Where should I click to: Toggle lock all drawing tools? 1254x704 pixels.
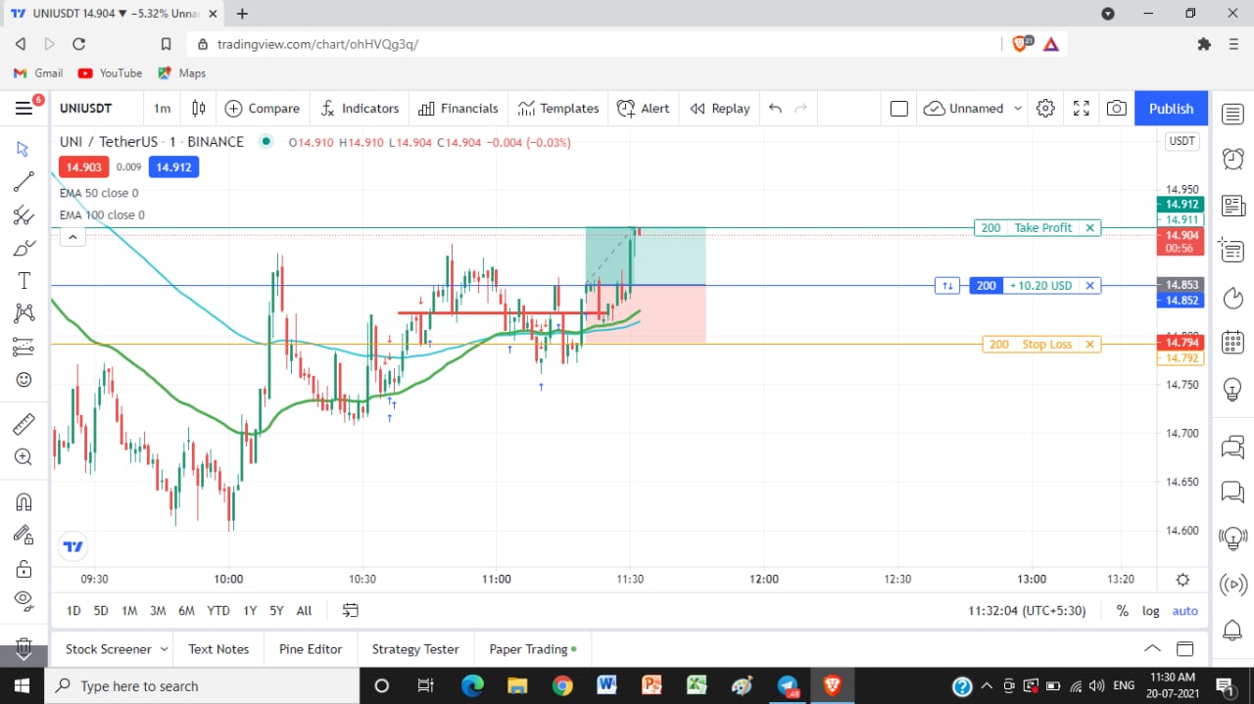[24, 569]
